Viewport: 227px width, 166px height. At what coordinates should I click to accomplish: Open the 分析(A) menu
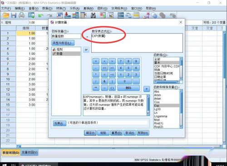coord(74,8)
